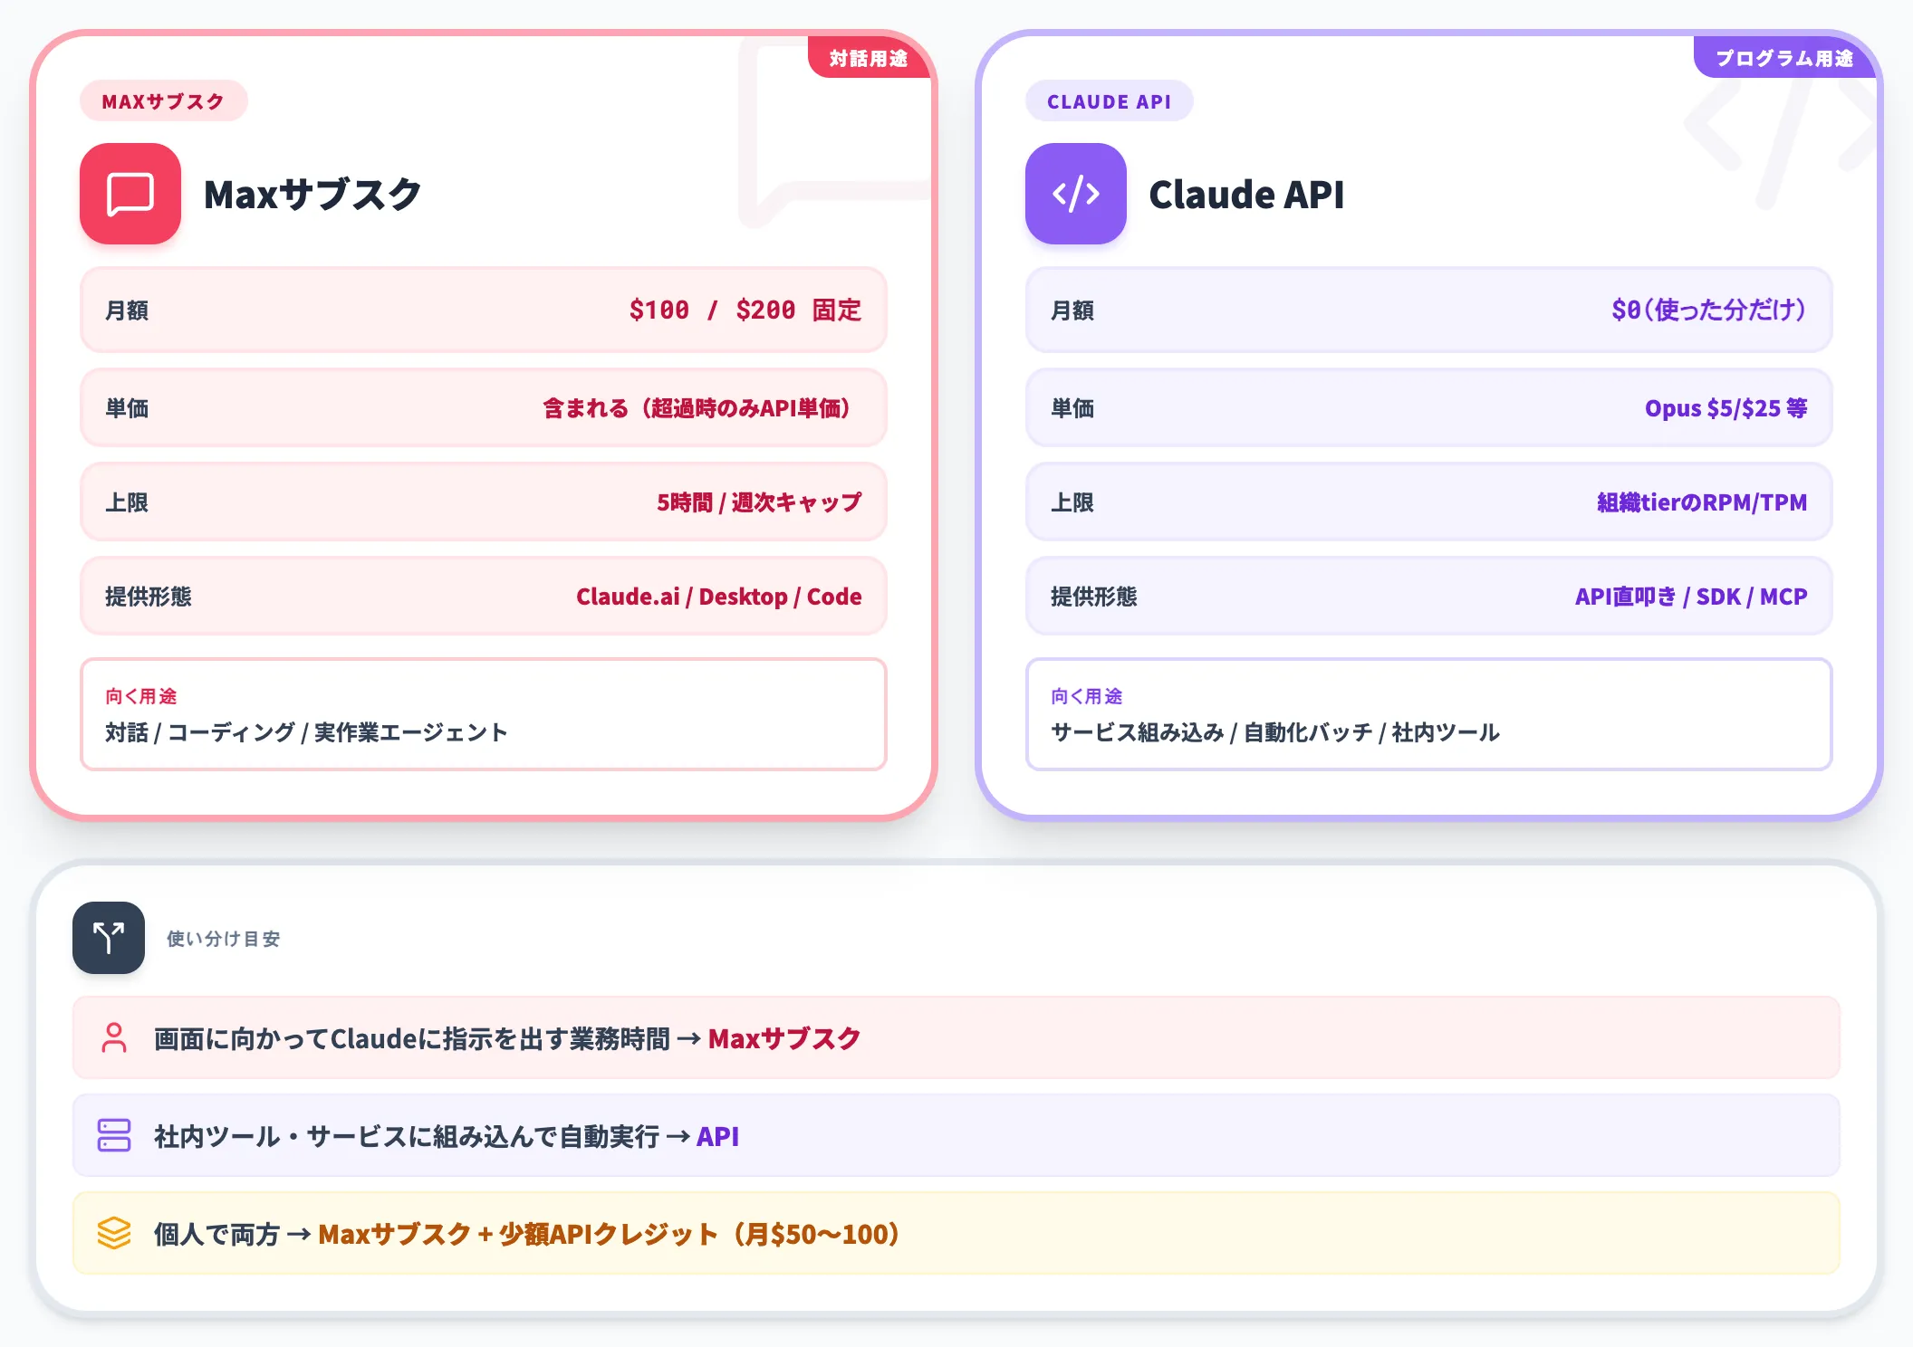The image size is (1913, 1347).
Task: Click the server icon in the 自動実行 row
Action: 114,1135
